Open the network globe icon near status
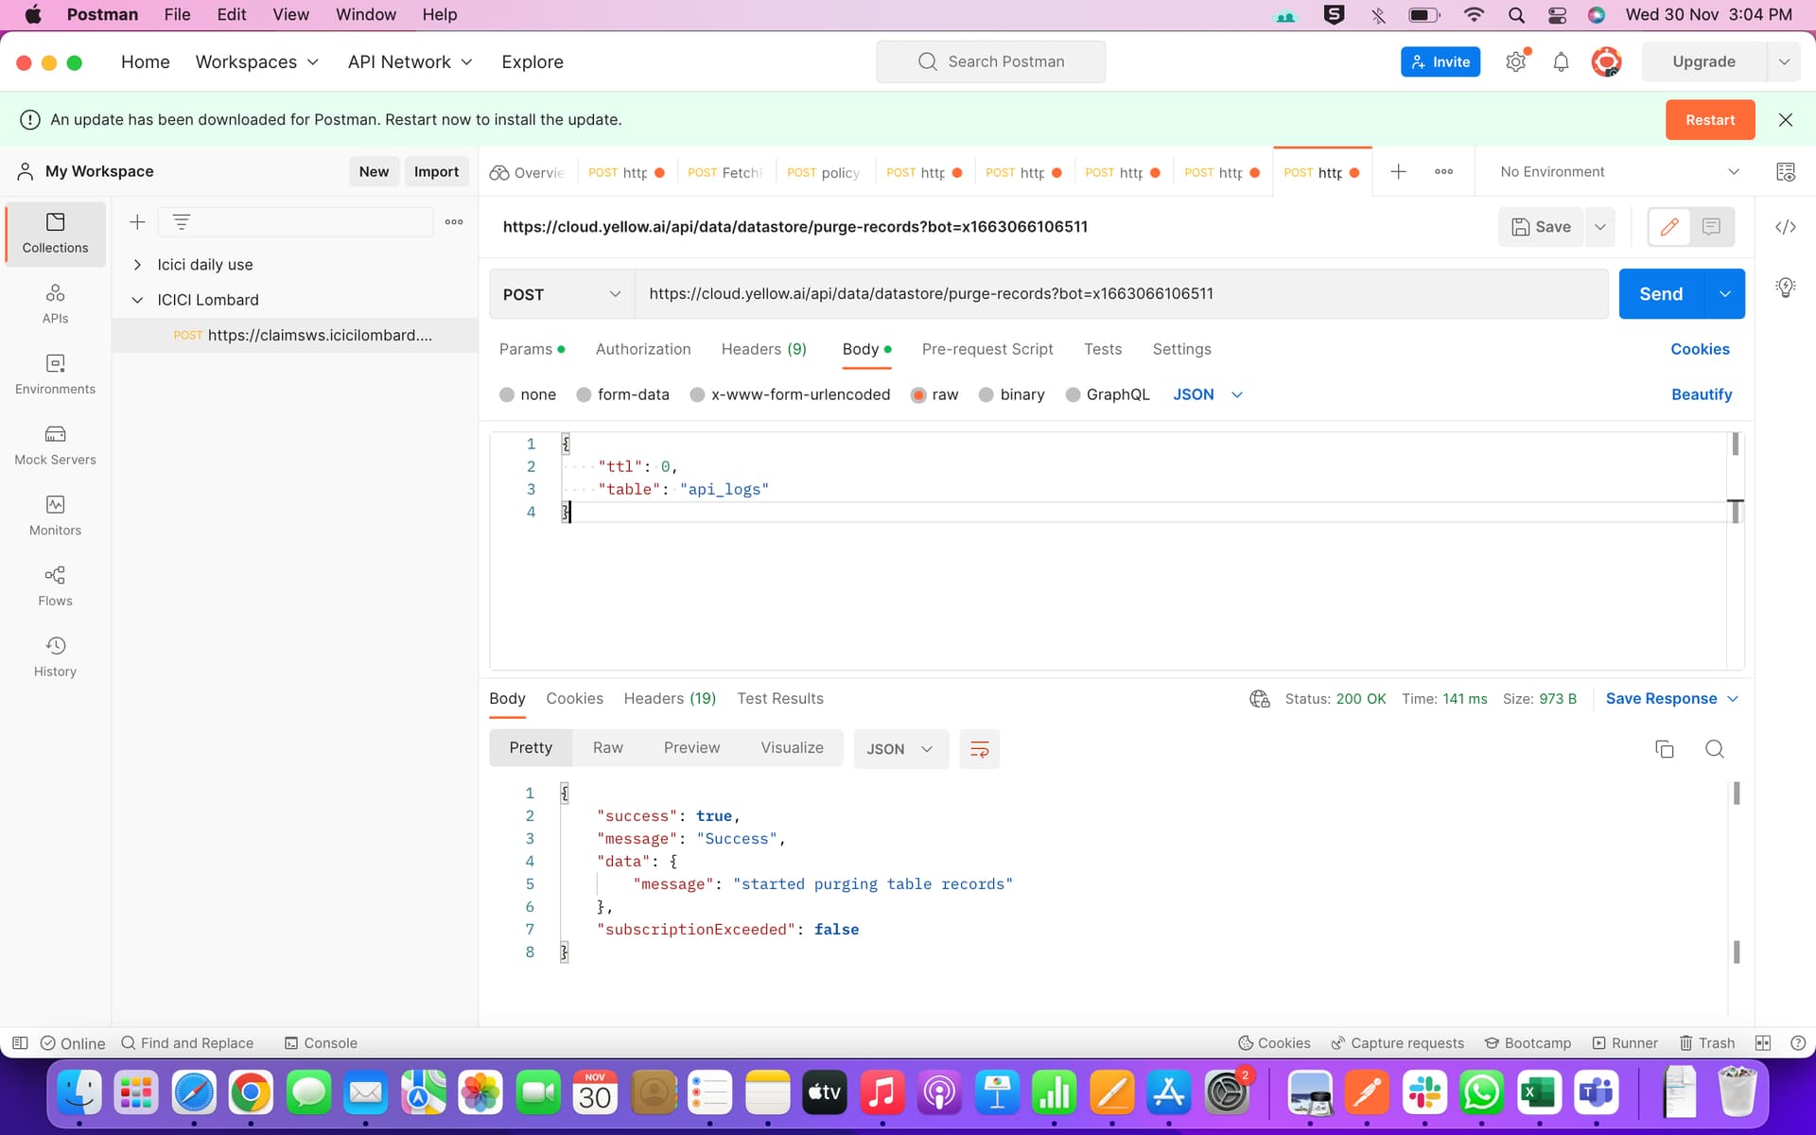The width and height of the screenshot is (1816, 1135). [x=1259, y=699]
